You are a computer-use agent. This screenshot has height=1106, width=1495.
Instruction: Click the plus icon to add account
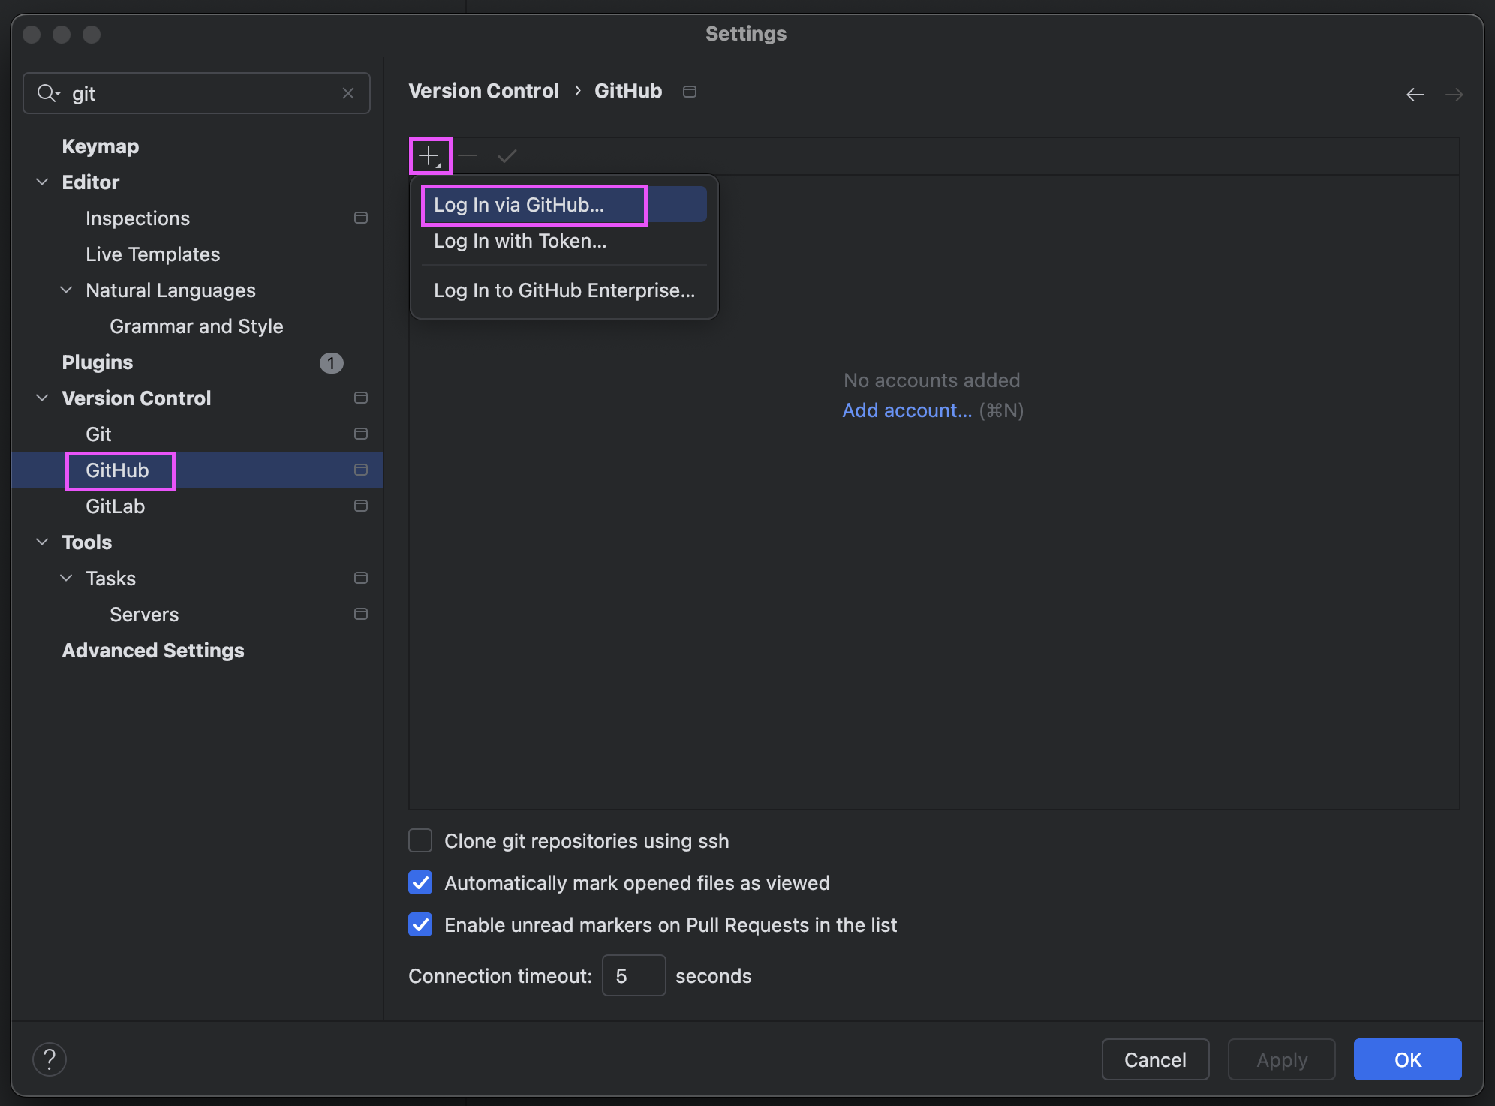pyautogui.click(x=429, y=155)
